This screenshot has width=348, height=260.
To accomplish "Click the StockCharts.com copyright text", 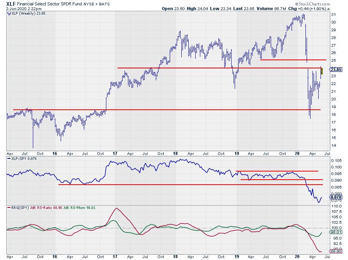I will point(312,4).
